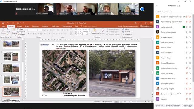Click microphone icon for svetlana.shtenda
The width and height of the screenshot is (194, 109).
(187, 27)
